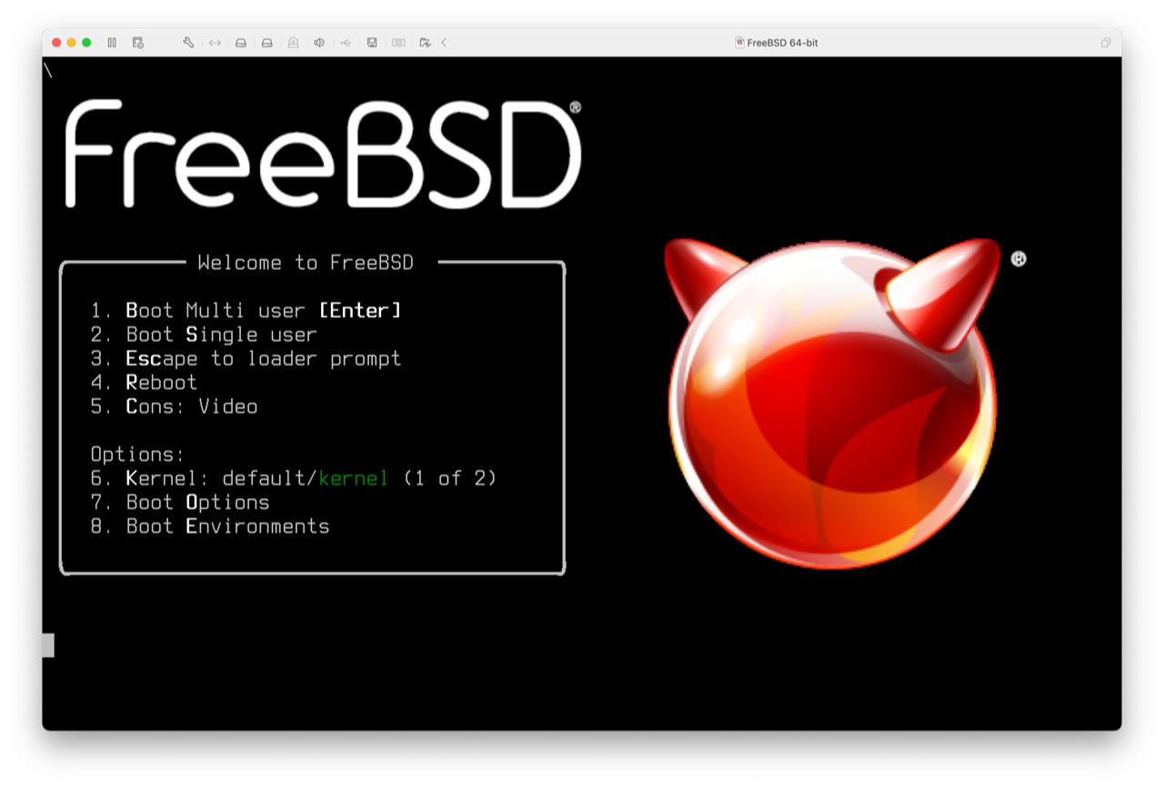Click the USB device icon
The height and width of the screenshot is (786, 1164).
(346, 43)
